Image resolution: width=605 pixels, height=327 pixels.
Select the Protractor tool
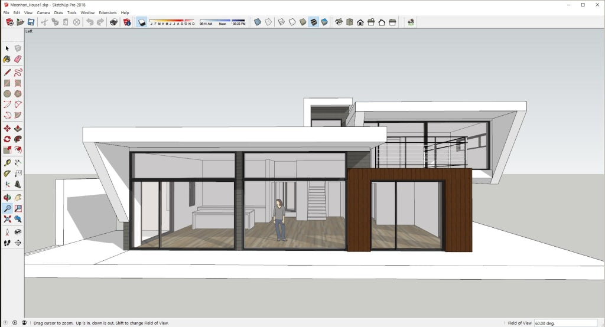click(7, 174)
